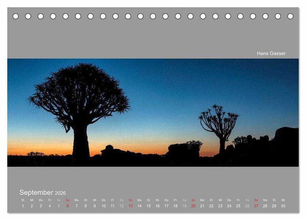This screenshot has width=306, height=220.
Task: Choose date 30 at the row end
Action: (283, 206)
